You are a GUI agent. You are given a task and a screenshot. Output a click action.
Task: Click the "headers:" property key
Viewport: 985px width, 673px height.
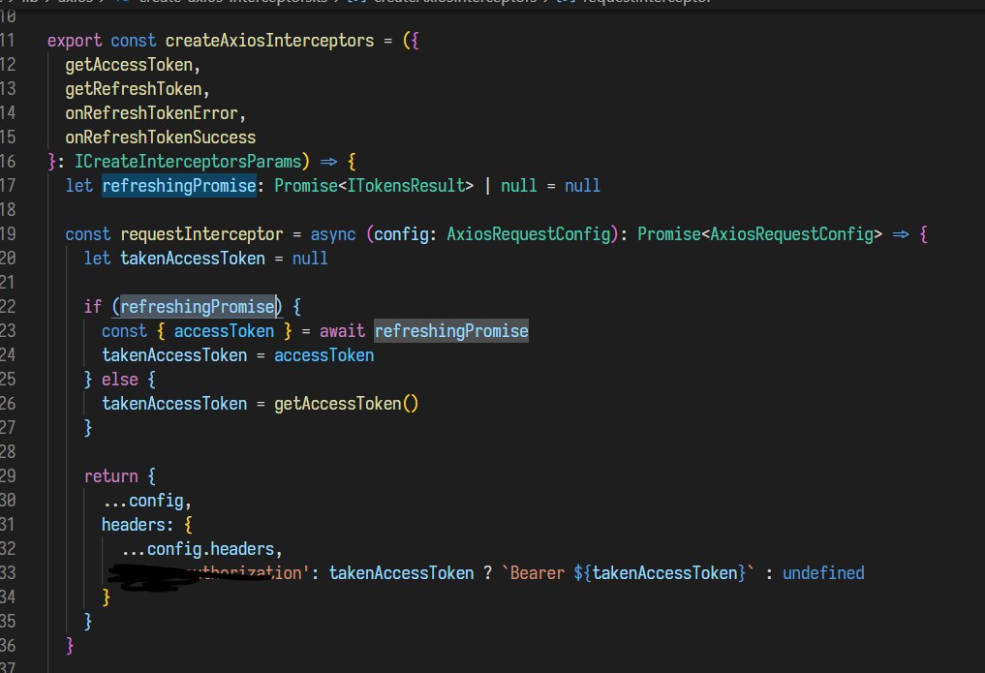(138, 525)
